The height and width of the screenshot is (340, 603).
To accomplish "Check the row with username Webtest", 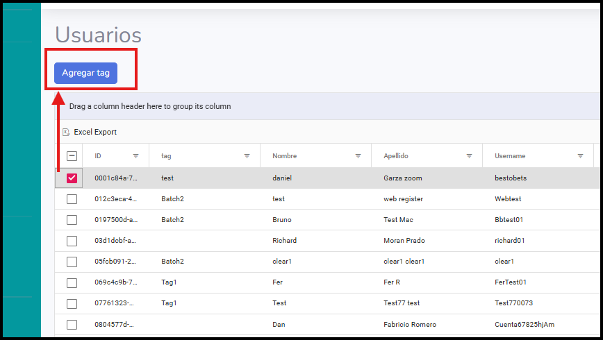I will (72, 199).
